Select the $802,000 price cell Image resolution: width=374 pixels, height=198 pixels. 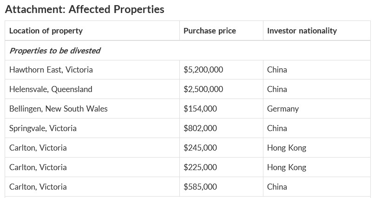200,128
